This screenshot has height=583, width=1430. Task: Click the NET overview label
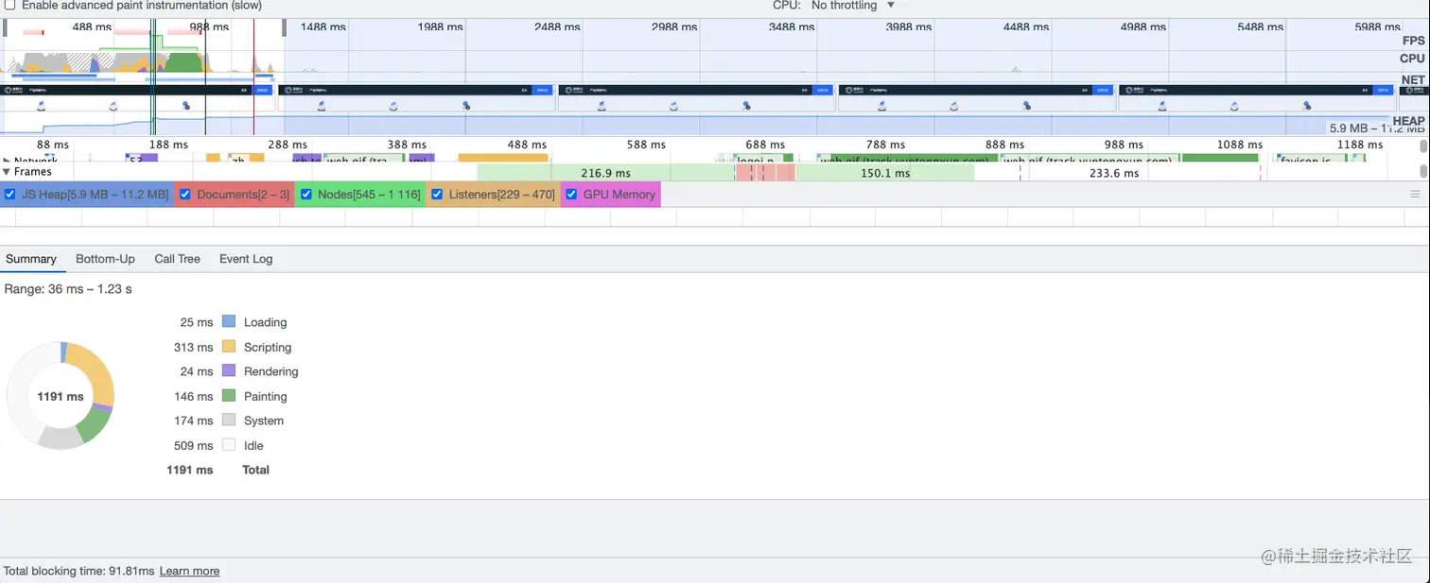(x=1413, y=80)
